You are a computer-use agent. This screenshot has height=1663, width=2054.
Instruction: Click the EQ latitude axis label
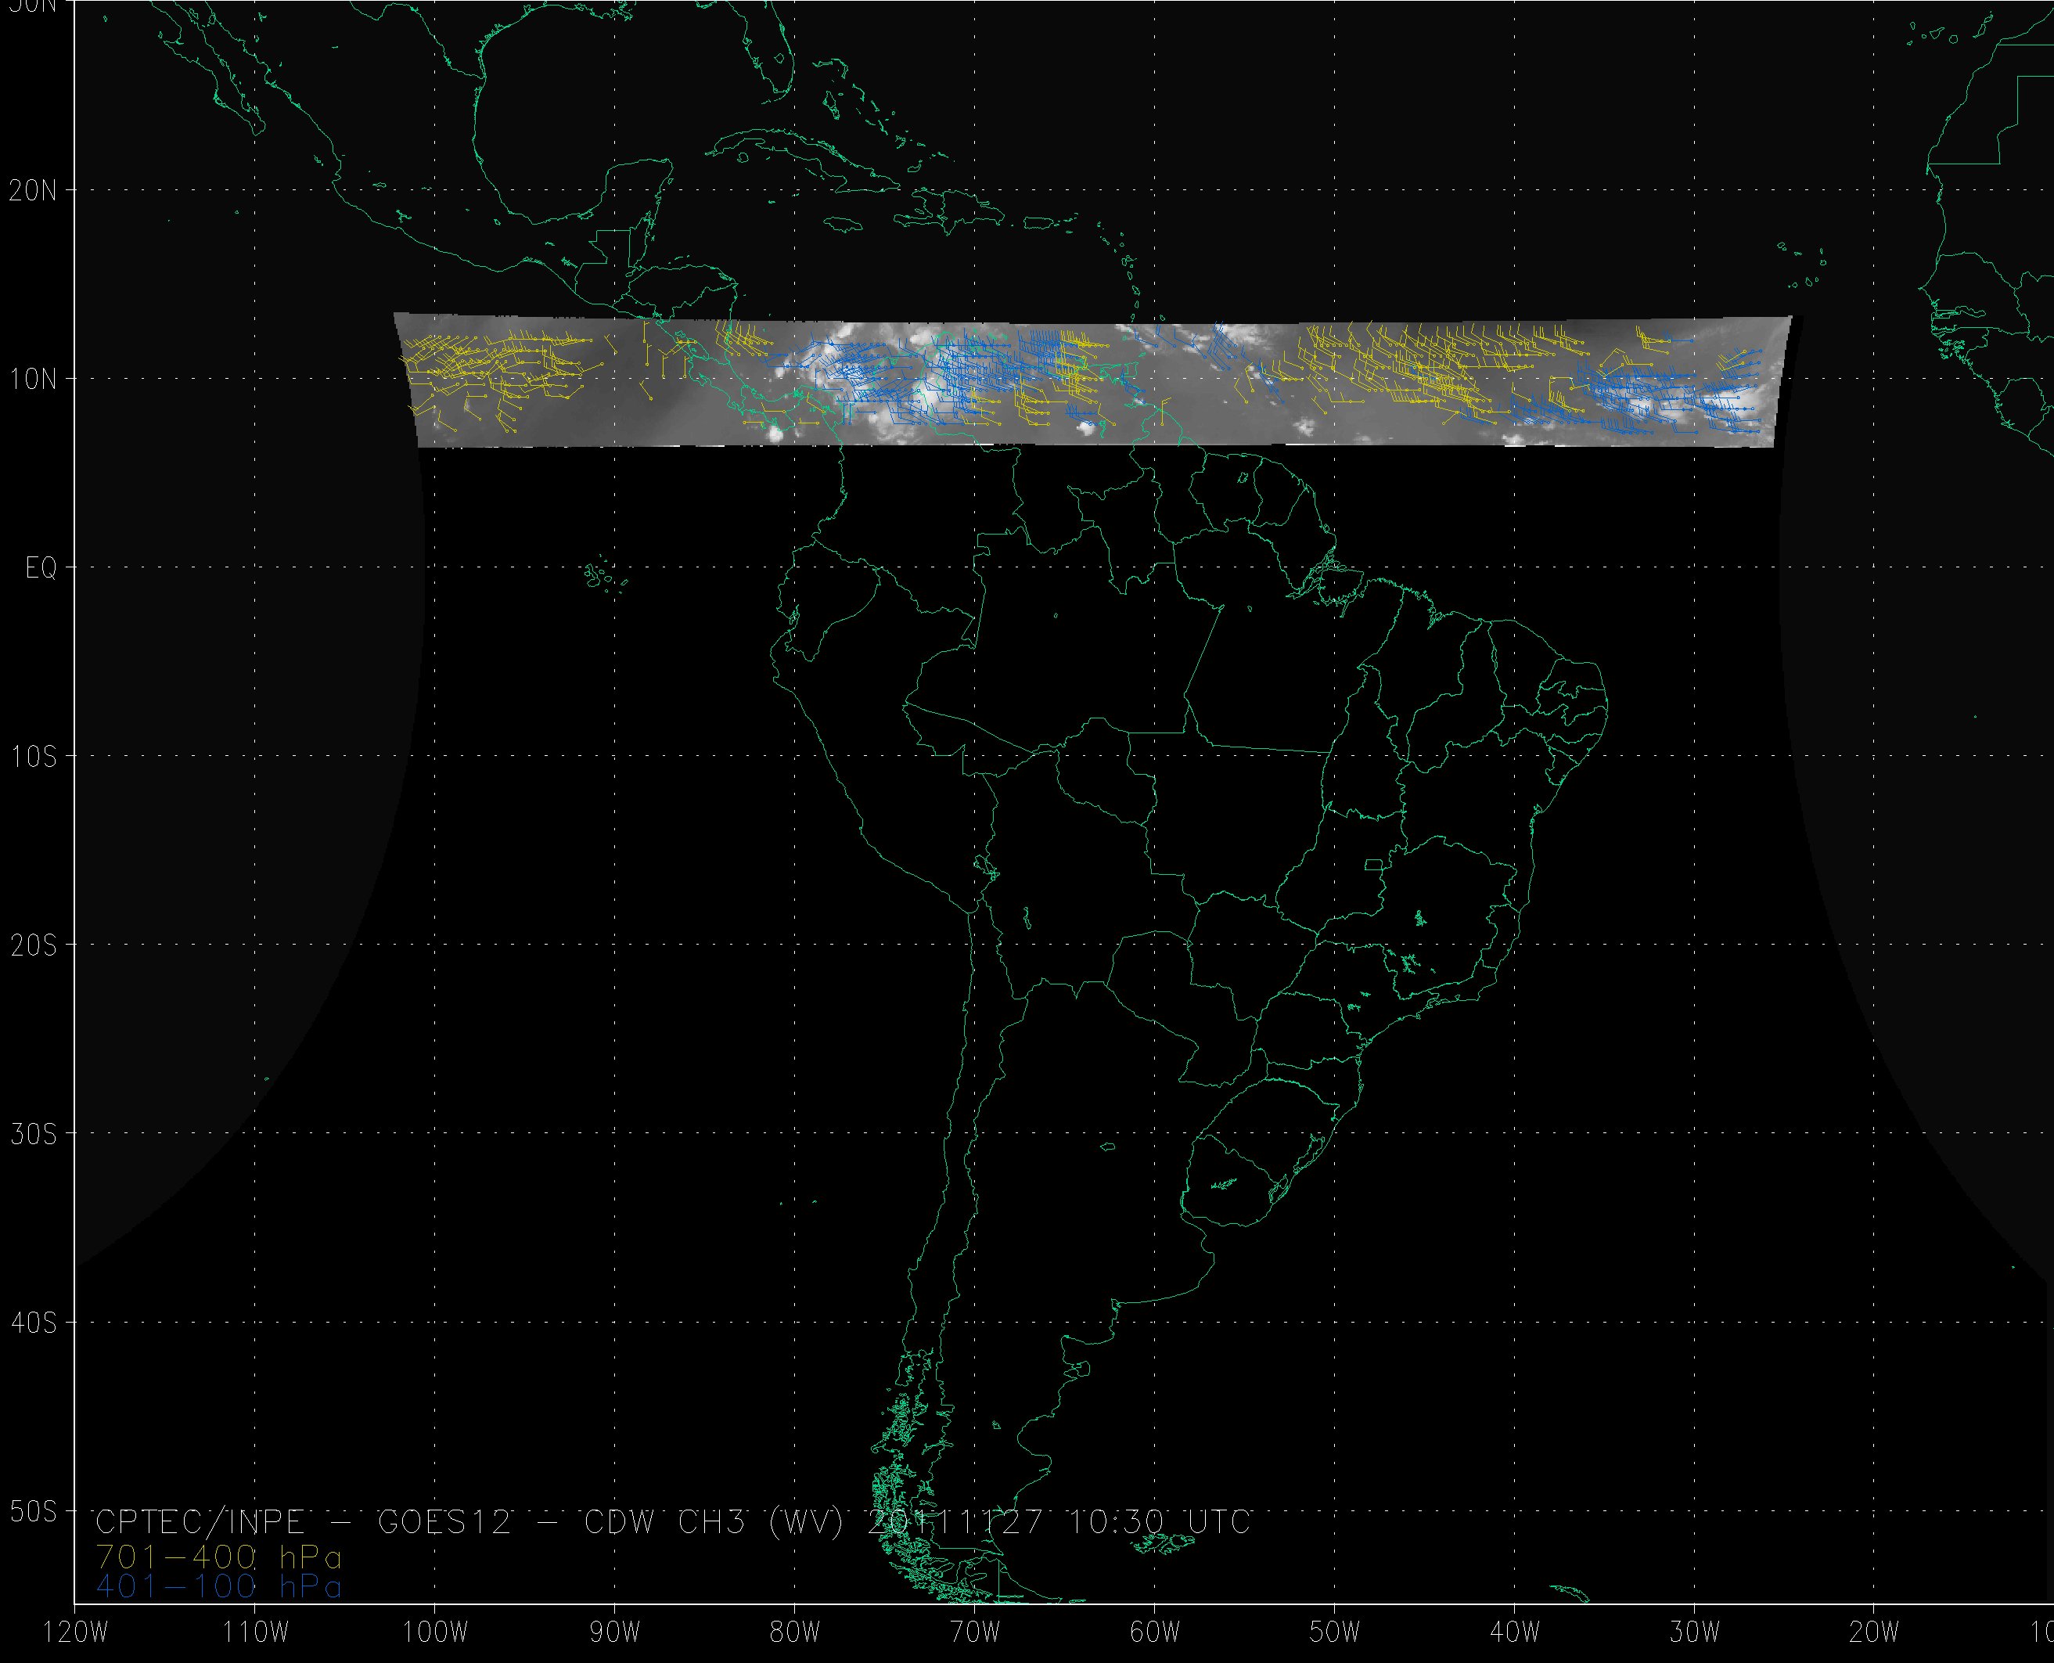(x=40, y=568)
